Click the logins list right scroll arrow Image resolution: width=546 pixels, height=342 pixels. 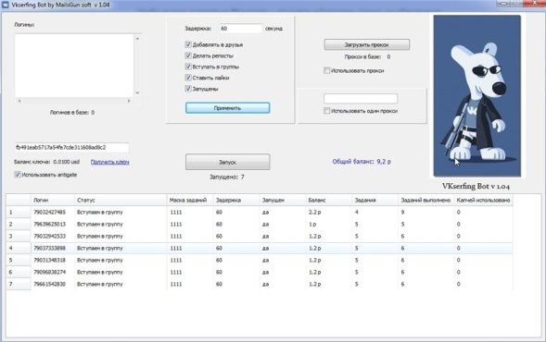129,101
